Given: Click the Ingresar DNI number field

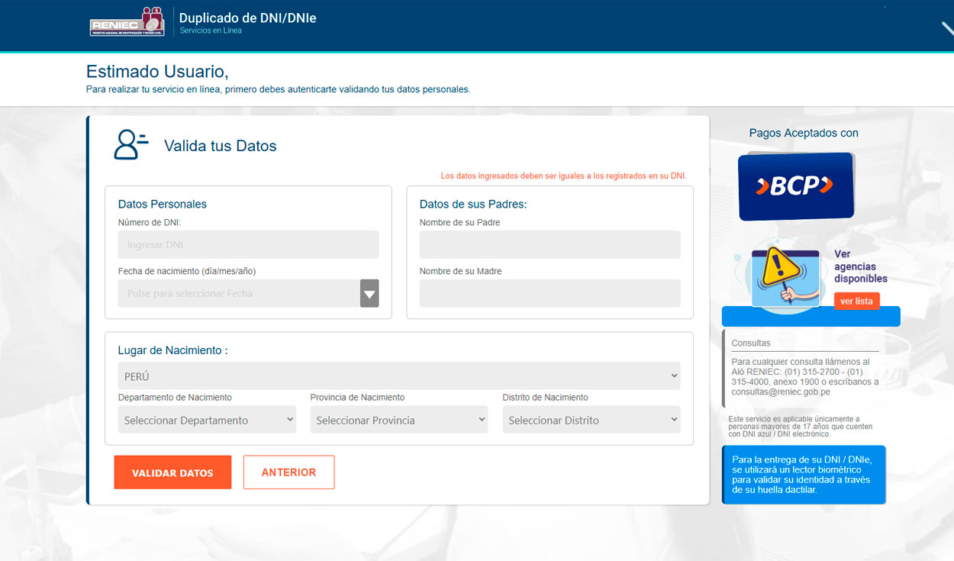Looking at the screenshot, I should [248, 245].
